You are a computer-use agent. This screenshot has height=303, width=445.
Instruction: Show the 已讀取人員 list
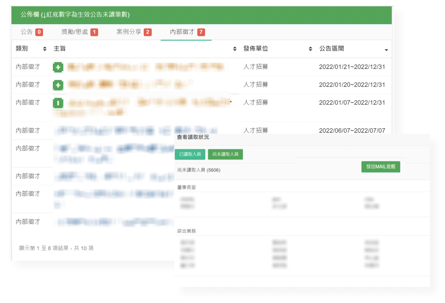coord(190,154)
